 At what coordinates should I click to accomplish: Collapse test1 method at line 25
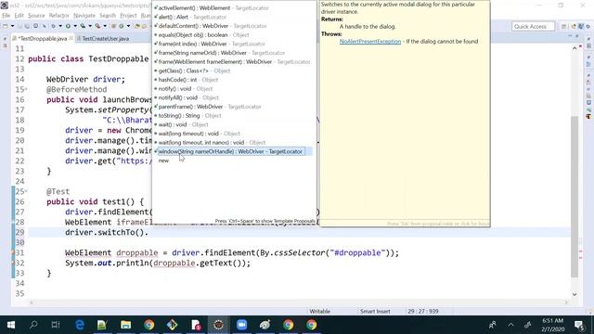click(x=26, y=192)
